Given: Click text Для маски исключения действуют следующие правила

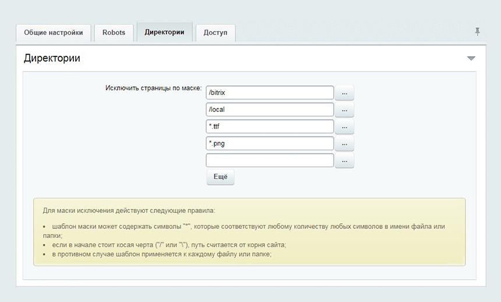Looking at the screenshot, I should (129, 211).
